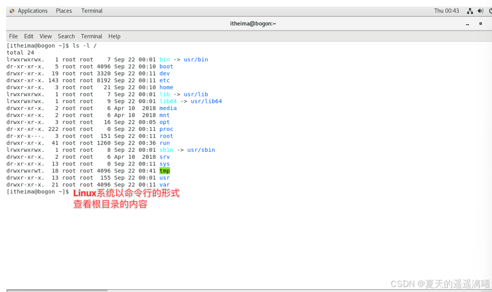The image size is (492, 292).
Task: Click the 'ls -l /' command text
Action: click(x=85, y=46)
